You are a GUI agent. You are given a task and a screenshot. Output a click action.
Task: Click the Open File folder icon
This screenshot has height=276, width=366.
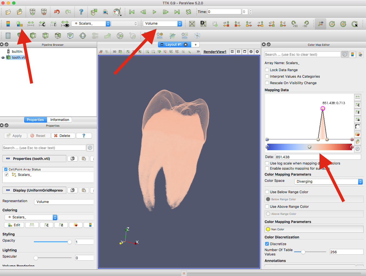8,12
